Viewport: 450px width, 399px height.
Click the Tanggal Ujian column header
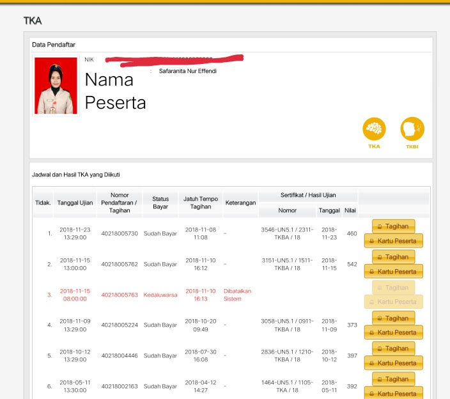pos(75,203)
